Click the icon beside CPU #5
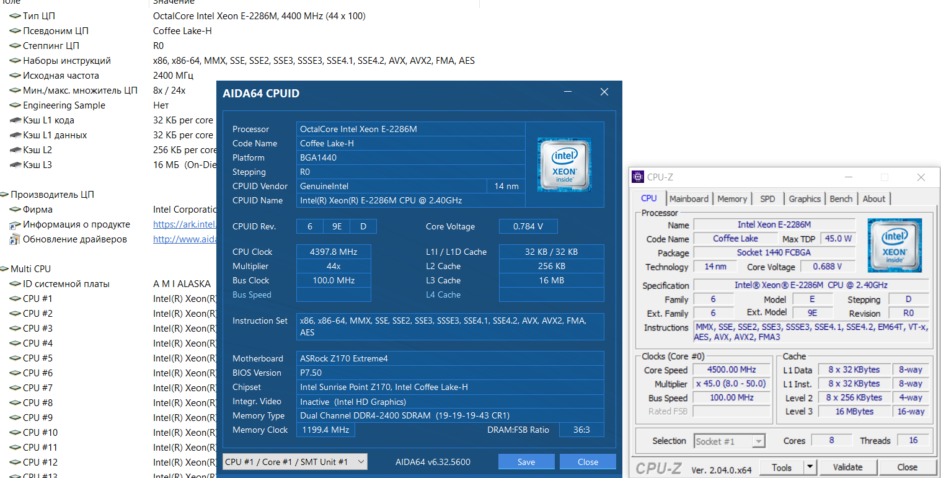This screenshot has width=941, height=478. [x=15, y=358]
